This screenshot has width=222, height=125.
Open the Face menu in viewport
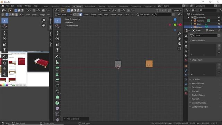127,15
